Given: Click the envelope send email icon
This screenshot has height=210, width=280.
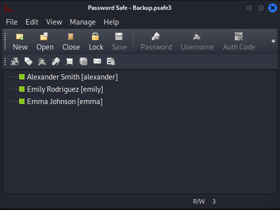Looking at the screenshot, I should tap(97, 61).
